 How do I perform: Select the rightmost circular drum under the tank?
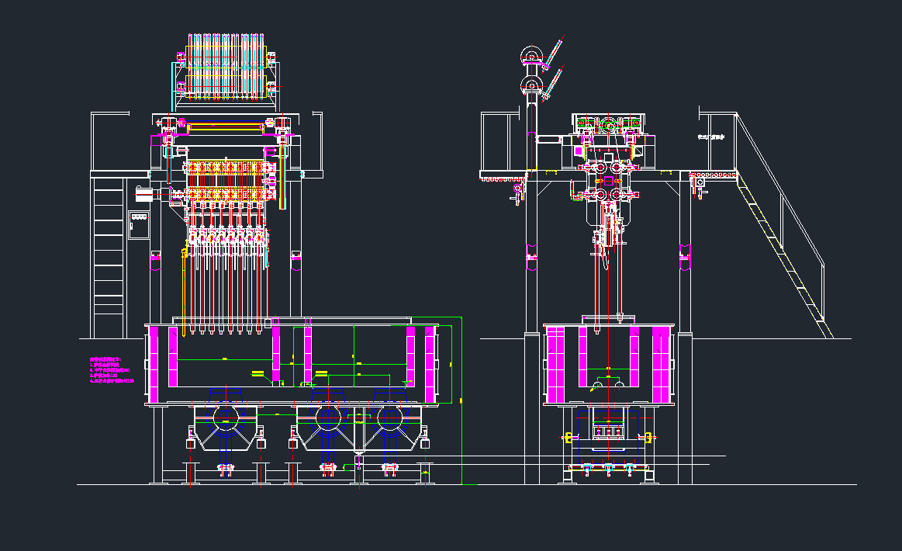(390, 418)
